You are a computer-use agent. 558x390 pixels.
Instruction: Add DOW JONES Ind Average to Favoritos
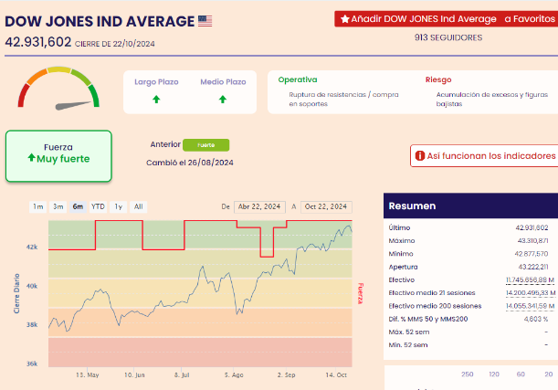447,19
